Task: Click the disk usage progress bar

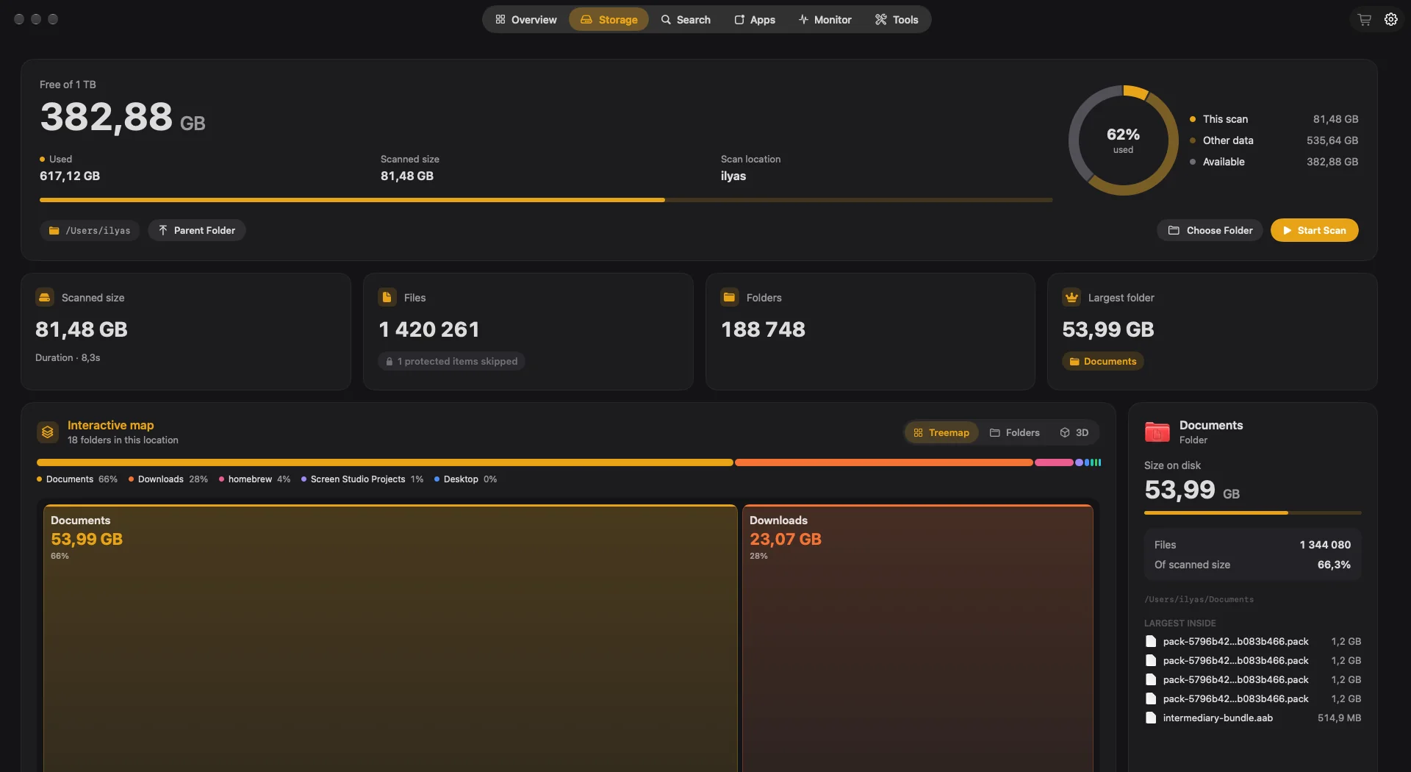Action: tap(546, 199)
